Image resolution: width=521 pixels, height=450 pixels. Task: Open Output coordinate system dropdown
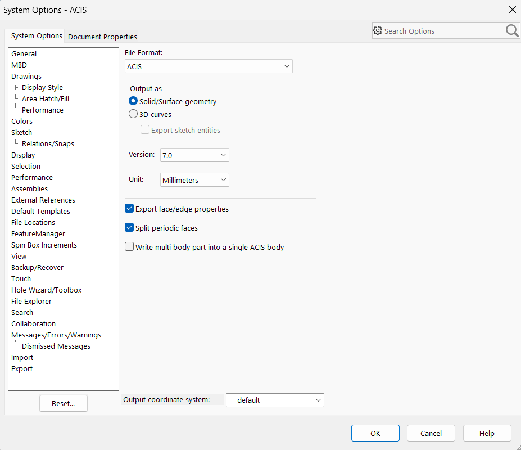pyautogui.click(x=275, y=400)
